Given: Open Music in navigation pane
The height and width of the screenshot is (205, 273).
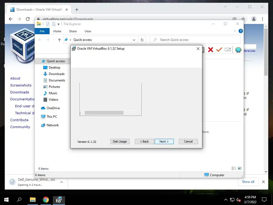Looking at the screenshot, I should tap(53, 93).
